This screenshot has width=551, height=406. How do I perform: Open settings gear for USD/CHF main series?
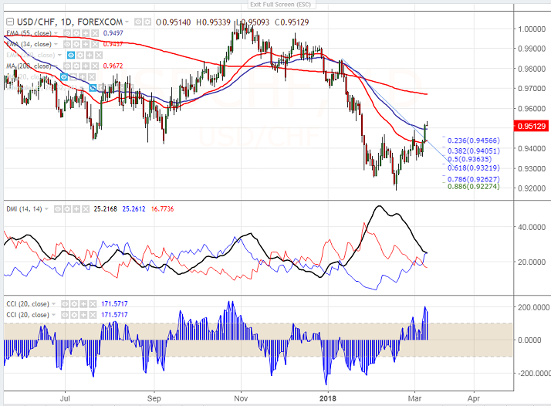click(x=147, y=22)
